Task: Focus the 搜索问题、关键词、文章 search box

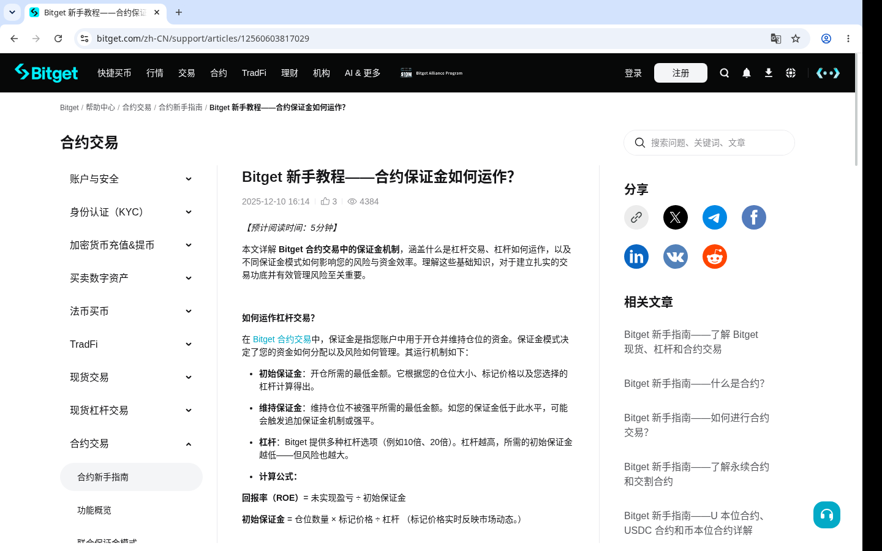Action: coord(709,143)
